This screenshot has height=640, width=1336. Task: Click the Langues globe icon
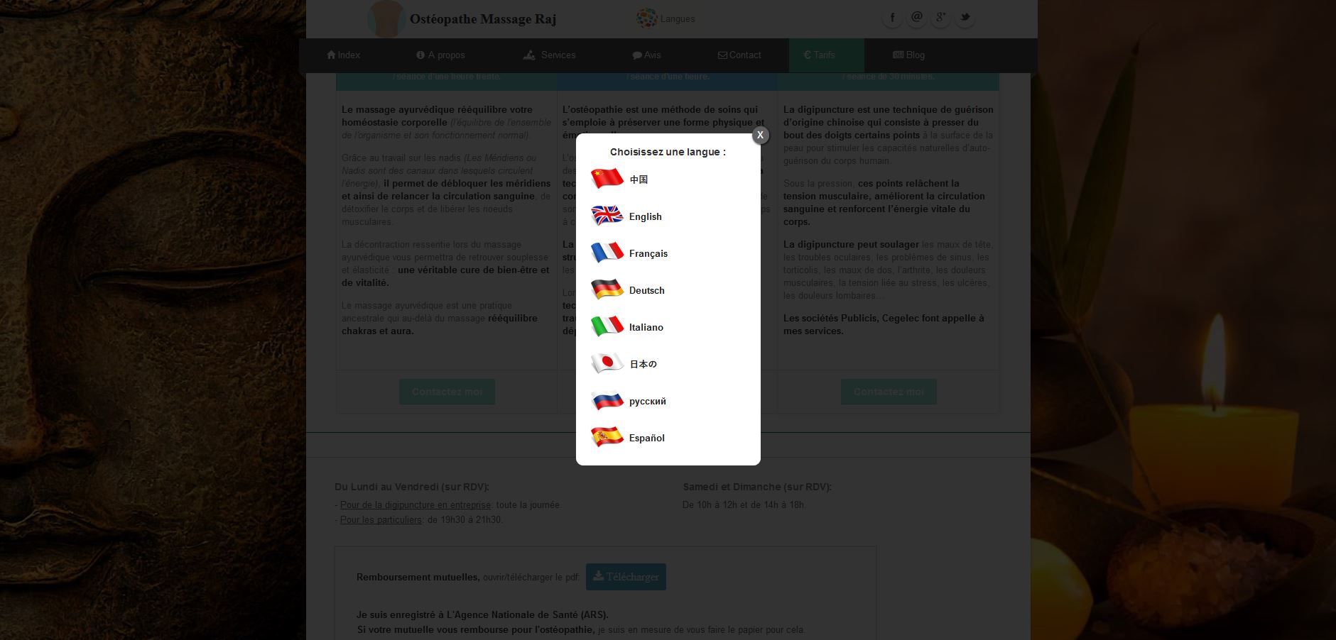(x=646, y=18)
